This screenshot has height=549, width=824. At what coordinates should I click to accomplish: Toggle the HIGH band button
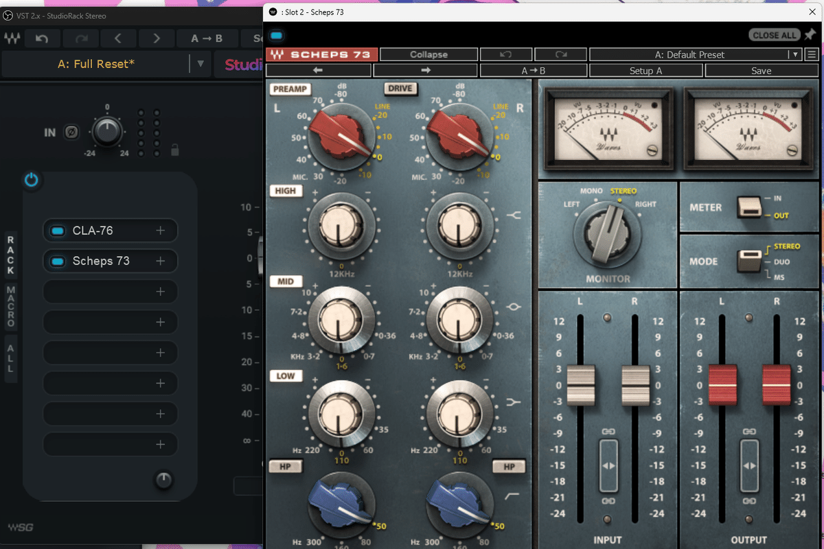click(286, 191)
